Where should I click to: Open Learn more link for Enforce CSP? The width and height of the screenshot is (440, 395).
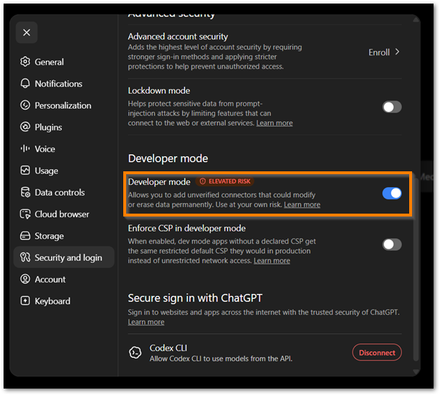(272, 261)
